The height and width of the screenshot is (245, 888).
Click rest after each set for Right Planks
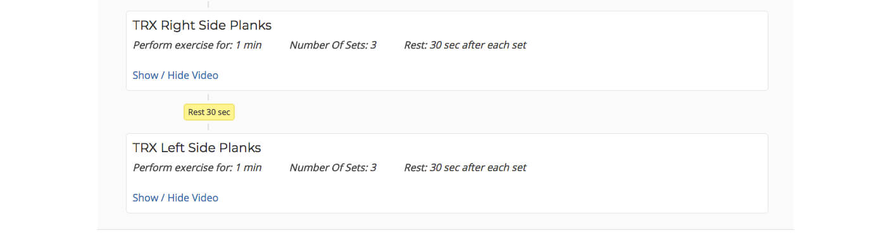[465, 45]
